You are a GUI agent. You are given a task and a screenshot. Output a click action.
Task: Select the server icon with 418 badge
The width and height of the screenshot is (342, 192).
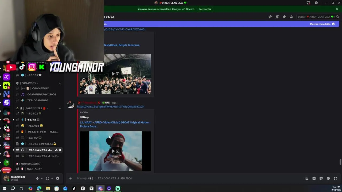click(6, 145)
